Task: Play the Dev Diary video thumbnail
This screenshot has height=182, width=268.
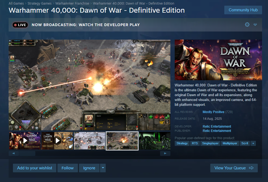Action: click(x=57, y=141)
